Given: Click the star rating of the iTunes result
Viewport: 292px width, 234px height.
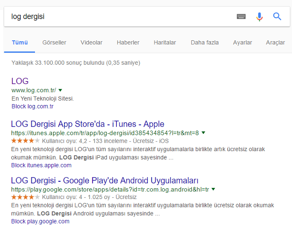Looking at the screenshot, I should 26,140.
